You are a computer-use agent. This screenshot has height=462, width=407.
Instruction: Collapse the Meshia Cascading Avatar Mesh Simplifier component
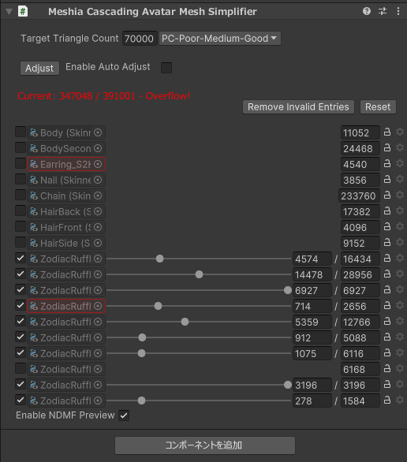(x=9, y=12)
